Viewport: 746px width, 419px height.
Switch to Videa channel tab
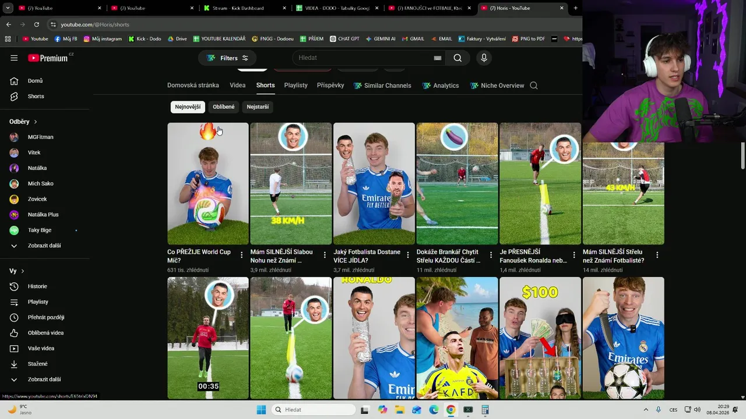click(x=237, y=86)
